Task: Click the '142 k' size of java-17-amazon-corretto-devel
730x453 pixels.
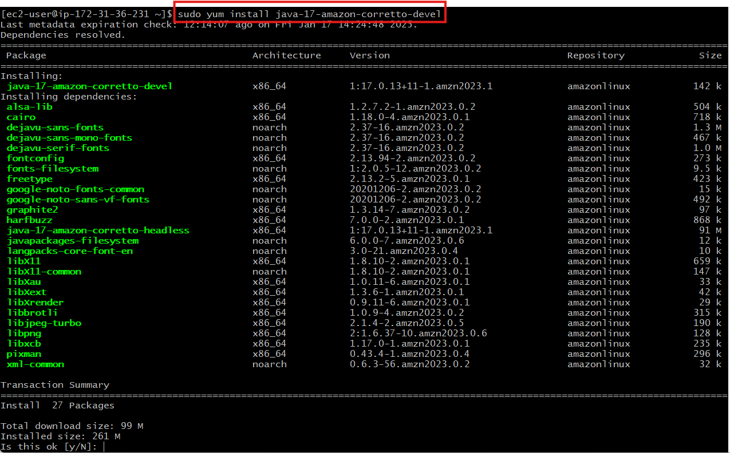Action: (x=708, y=86)
